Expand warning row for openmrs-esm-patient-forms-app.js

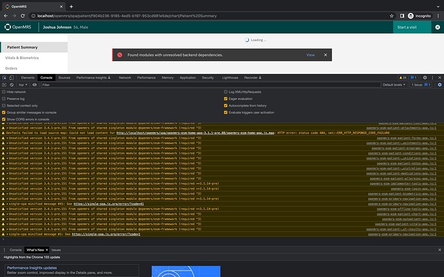7,138
